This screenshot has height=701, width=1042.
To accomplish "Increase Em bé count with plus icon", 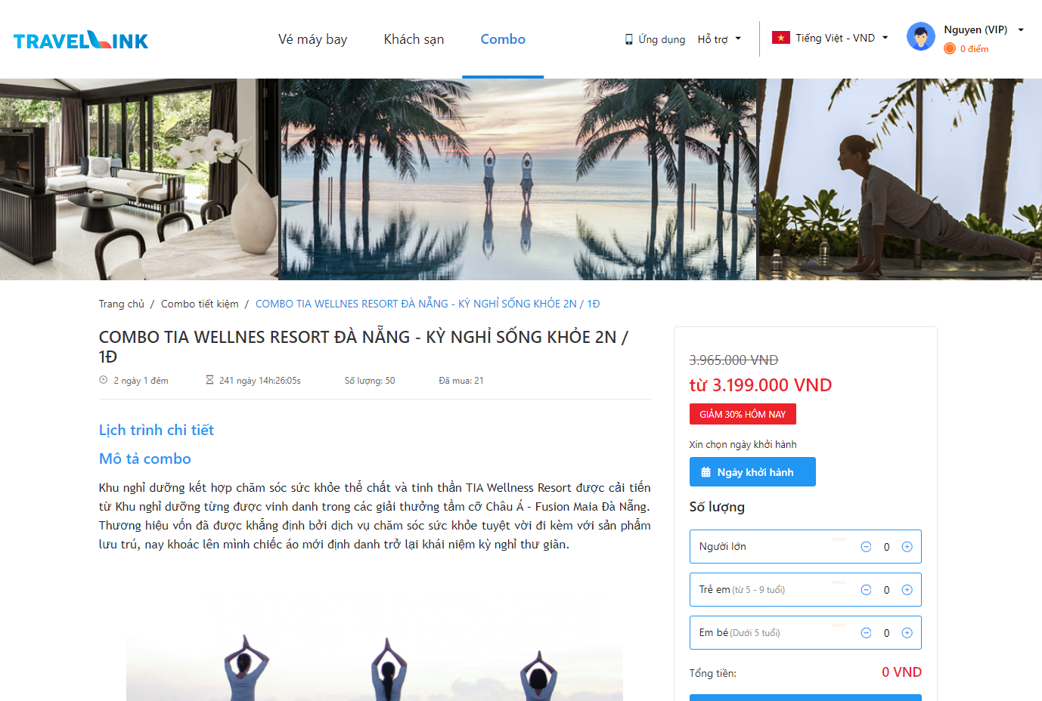I will pyautogui.click(x=907, y=633).
